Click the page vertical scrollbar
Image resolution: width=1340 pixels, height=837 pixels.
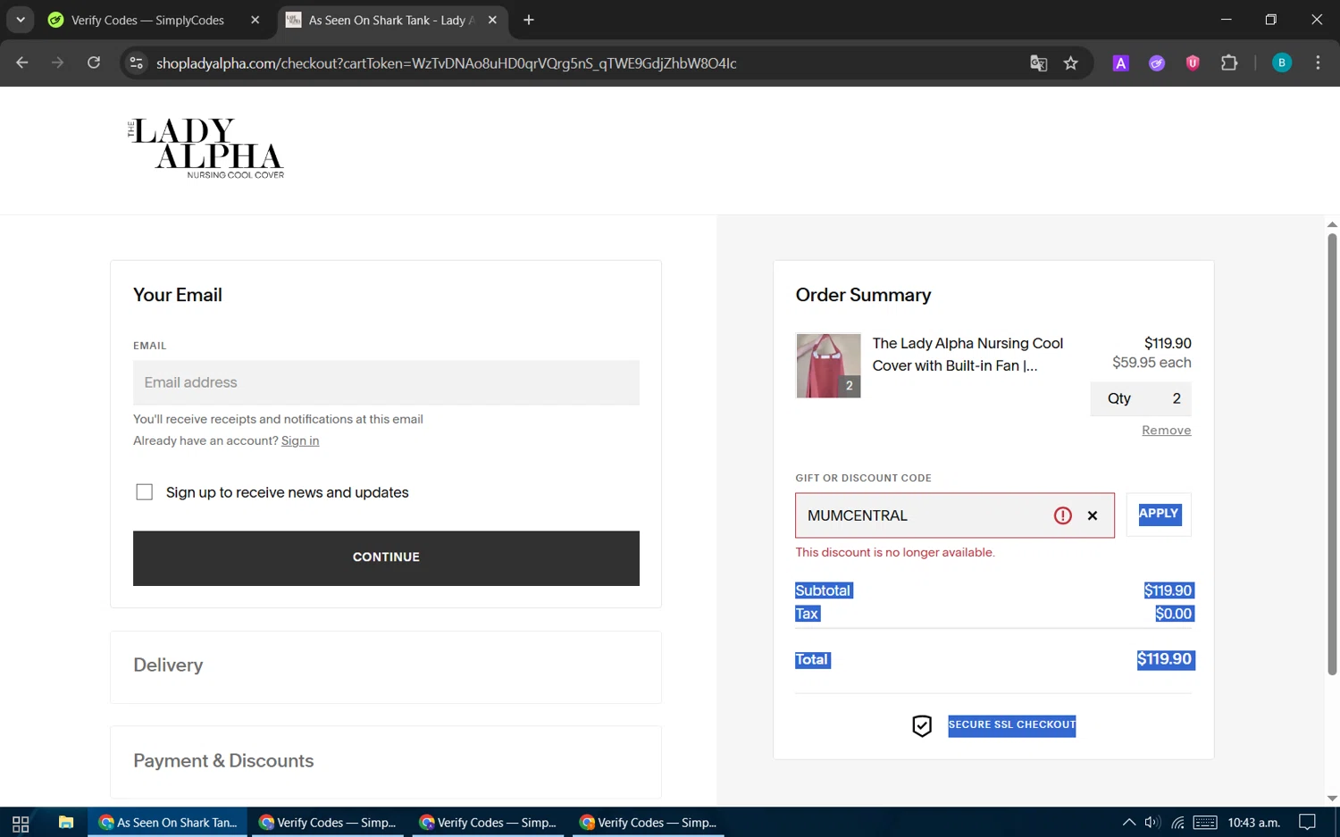tap(1332, 454)
